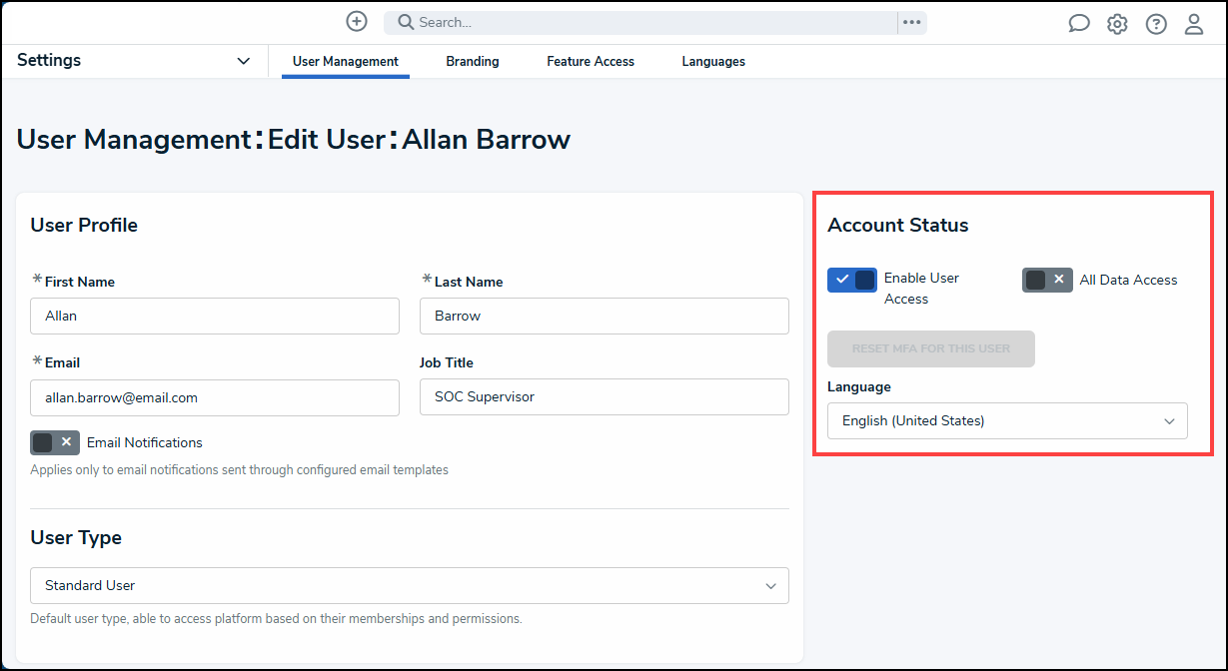The height and width of the screenshot is (671, 1228).
Task: Click the User Profile heading
Action: (84, 226)
